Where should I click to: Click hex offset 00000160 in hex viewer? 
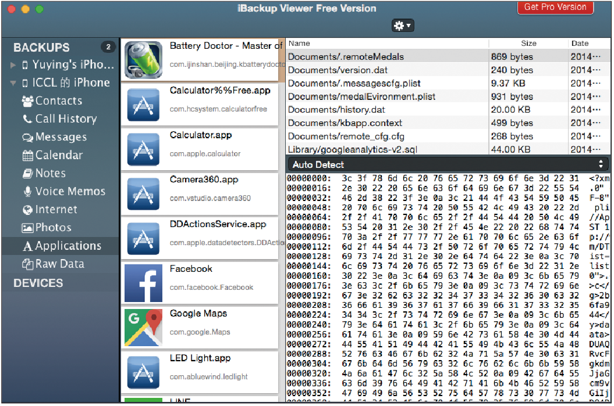click(x=309, y=276)
